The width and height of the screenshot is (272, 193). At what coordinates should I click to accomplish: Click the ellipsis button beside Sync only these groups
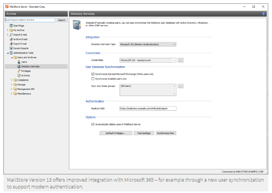(180, 86)
